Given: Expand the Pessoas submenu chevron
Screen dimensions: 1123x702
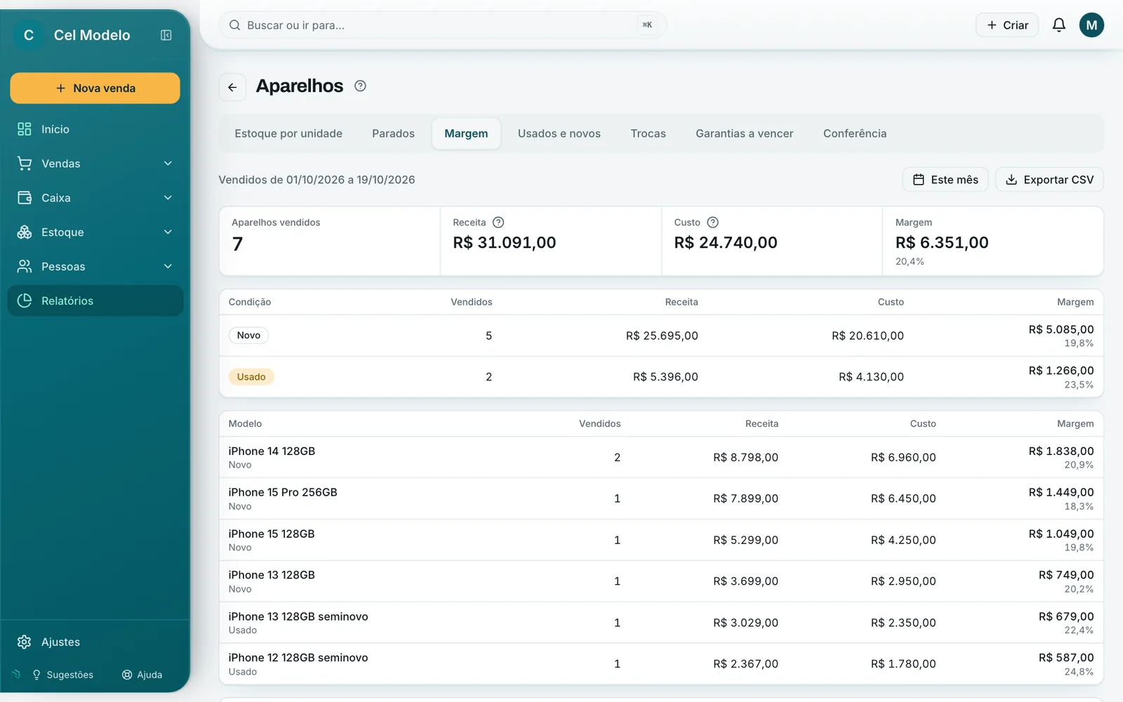Looking at the screenshot, I should tap(168, 267).
